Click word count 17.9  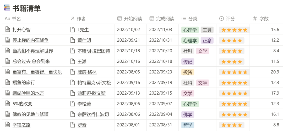click(275, 93)
